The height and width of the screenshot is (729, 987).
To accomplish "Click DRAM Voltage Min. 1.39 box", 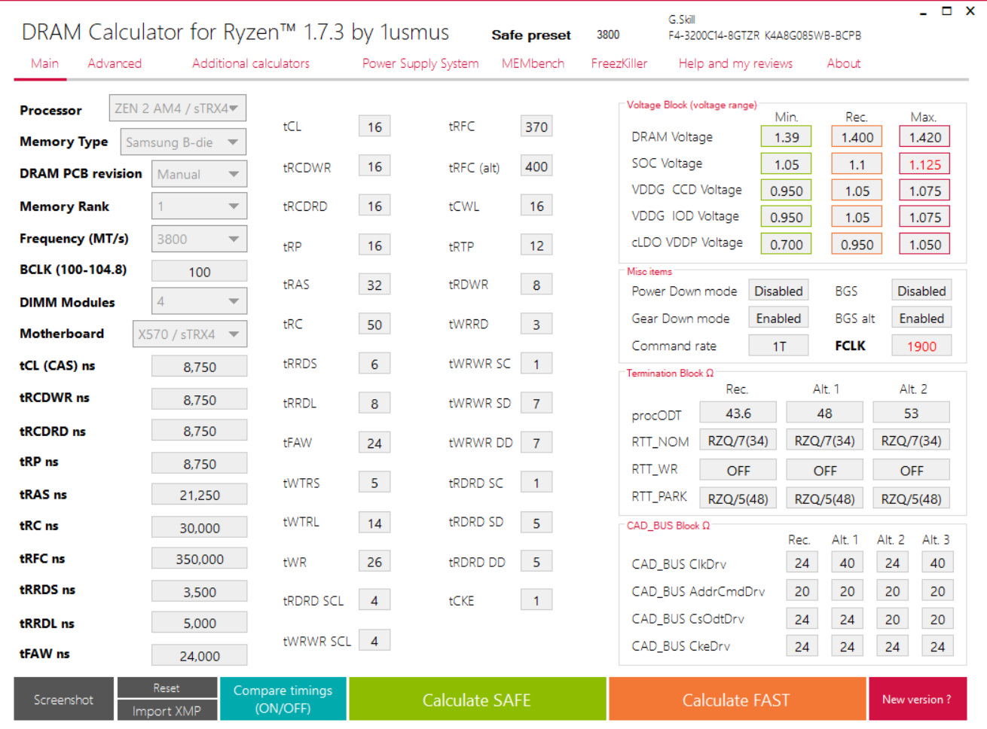I will pos(787,137).
